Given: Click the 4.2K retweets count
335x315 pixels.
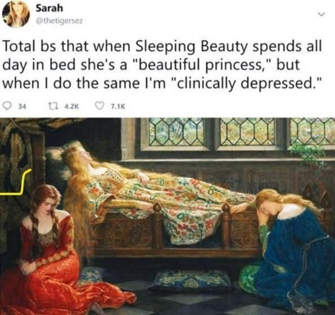Looking at the screenshot, I should (x=72, y=106).
